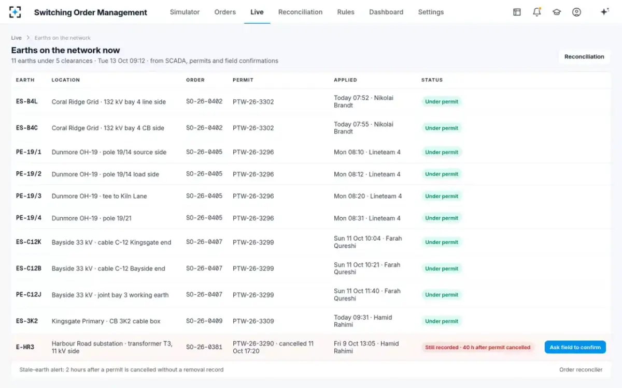This screenshot has width=622, height=388.
Task: Select earth ES-B4L
Action: click(x=27, y=101)
